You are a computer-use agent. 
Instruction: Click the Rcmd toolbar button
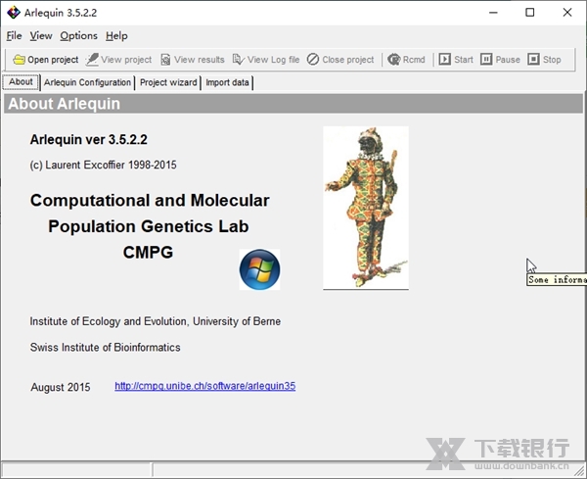406,60
